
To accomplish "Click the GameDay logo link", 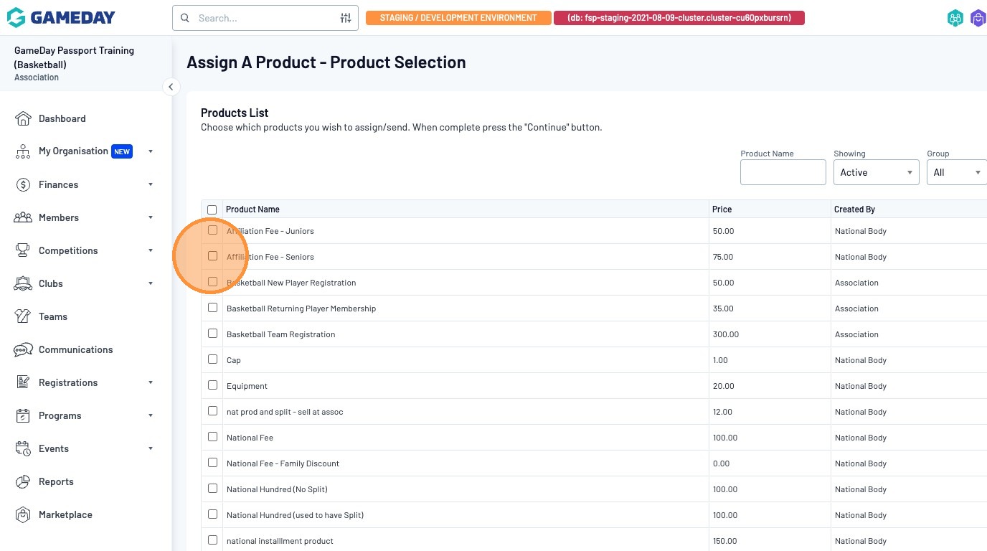I will 61,18.
